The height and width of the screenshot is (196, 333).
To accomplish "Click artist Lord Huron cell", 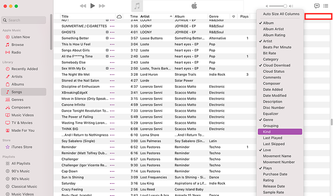I will point(149,74).
